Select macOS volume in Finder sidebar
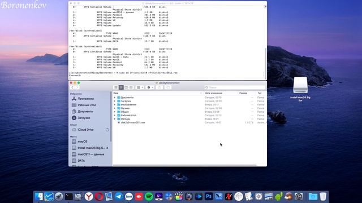 [x=80, y=142]
